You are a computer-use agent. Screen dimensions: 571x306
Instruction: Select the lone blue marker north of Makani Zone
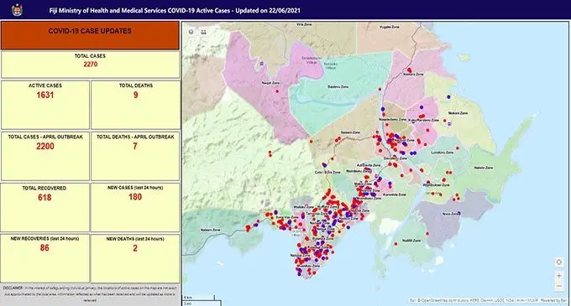click(x=448, y=97)
